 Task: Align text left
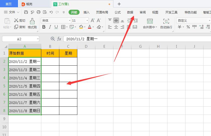(110, 27)
